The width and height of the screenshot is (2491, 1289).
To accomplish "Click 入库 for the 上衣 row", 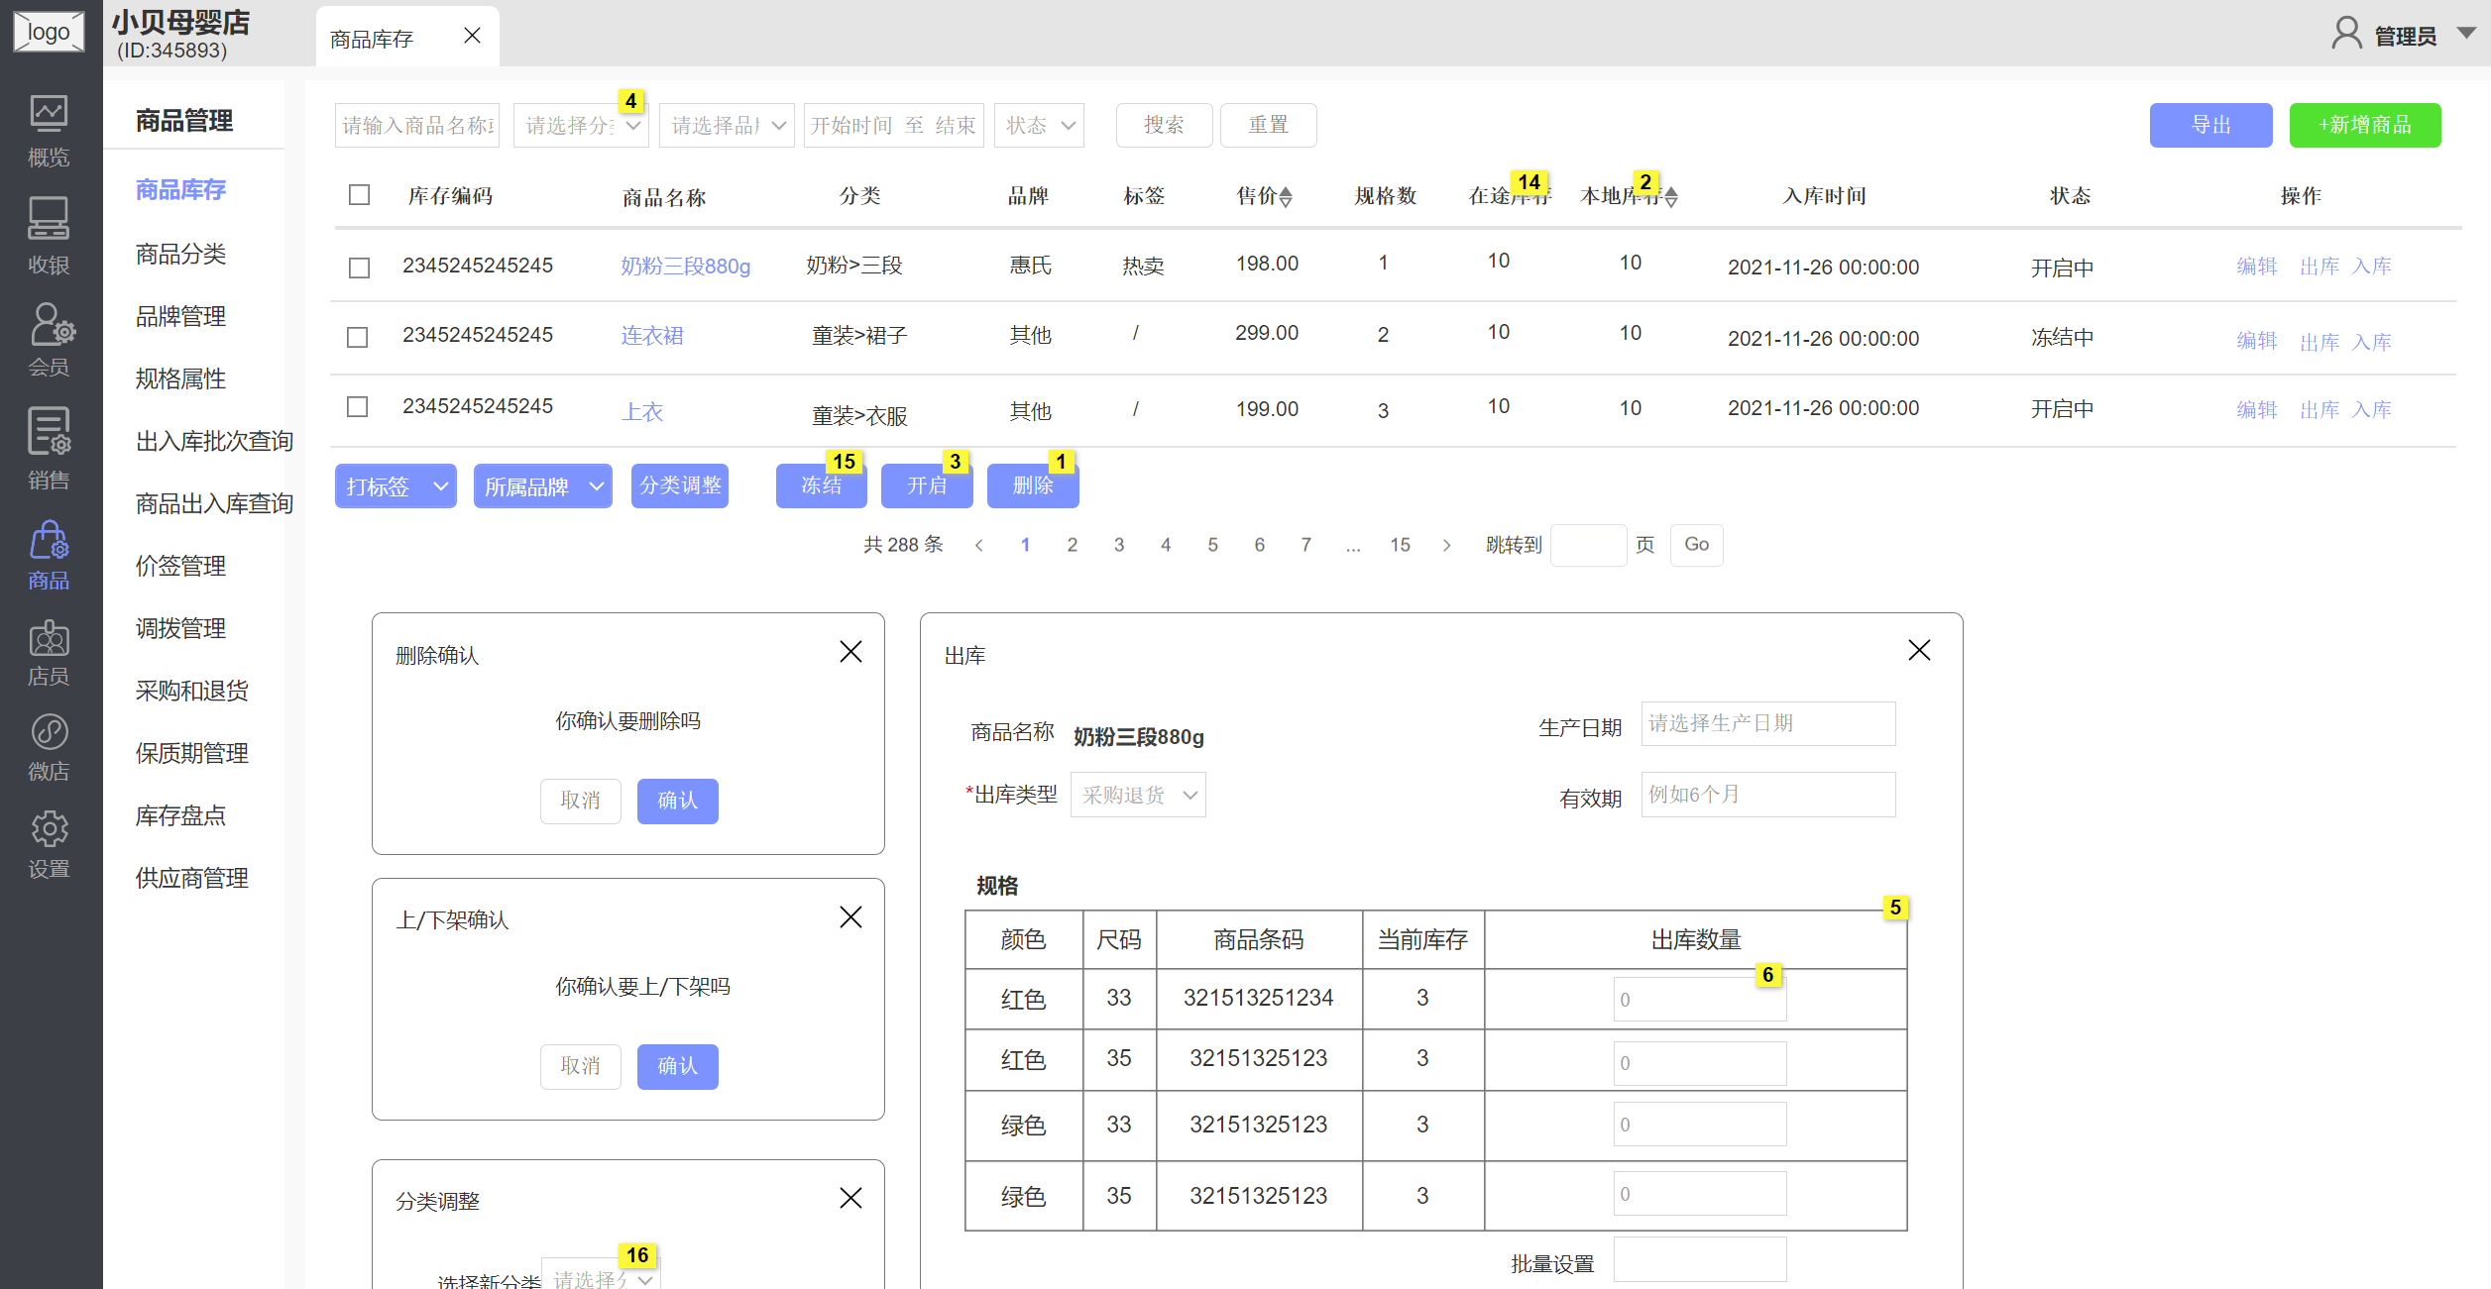I will point(2371,409).
